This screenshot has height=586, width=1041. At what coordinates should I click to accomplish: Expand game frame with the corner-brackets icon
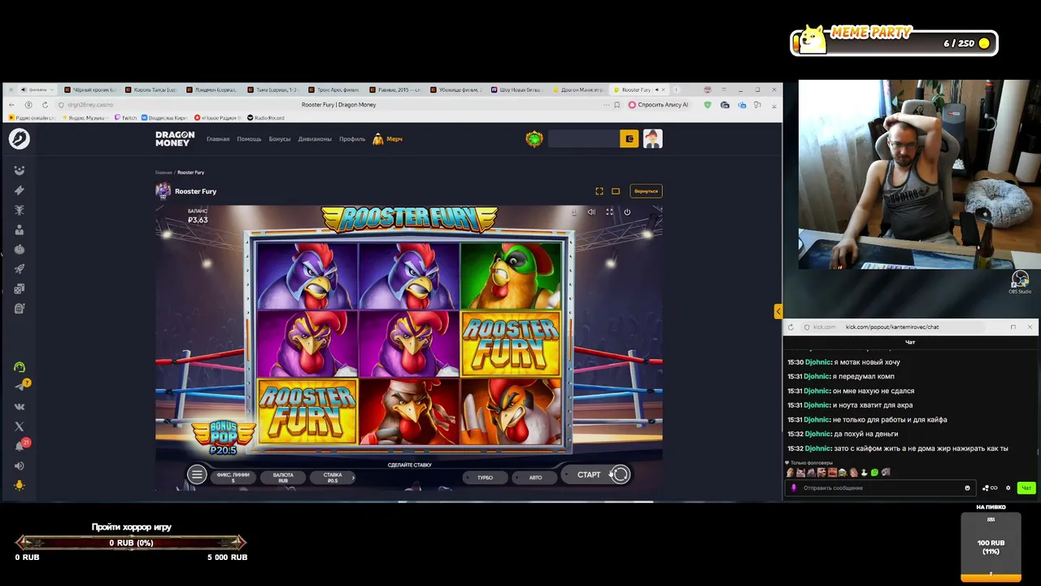(599, 191)
